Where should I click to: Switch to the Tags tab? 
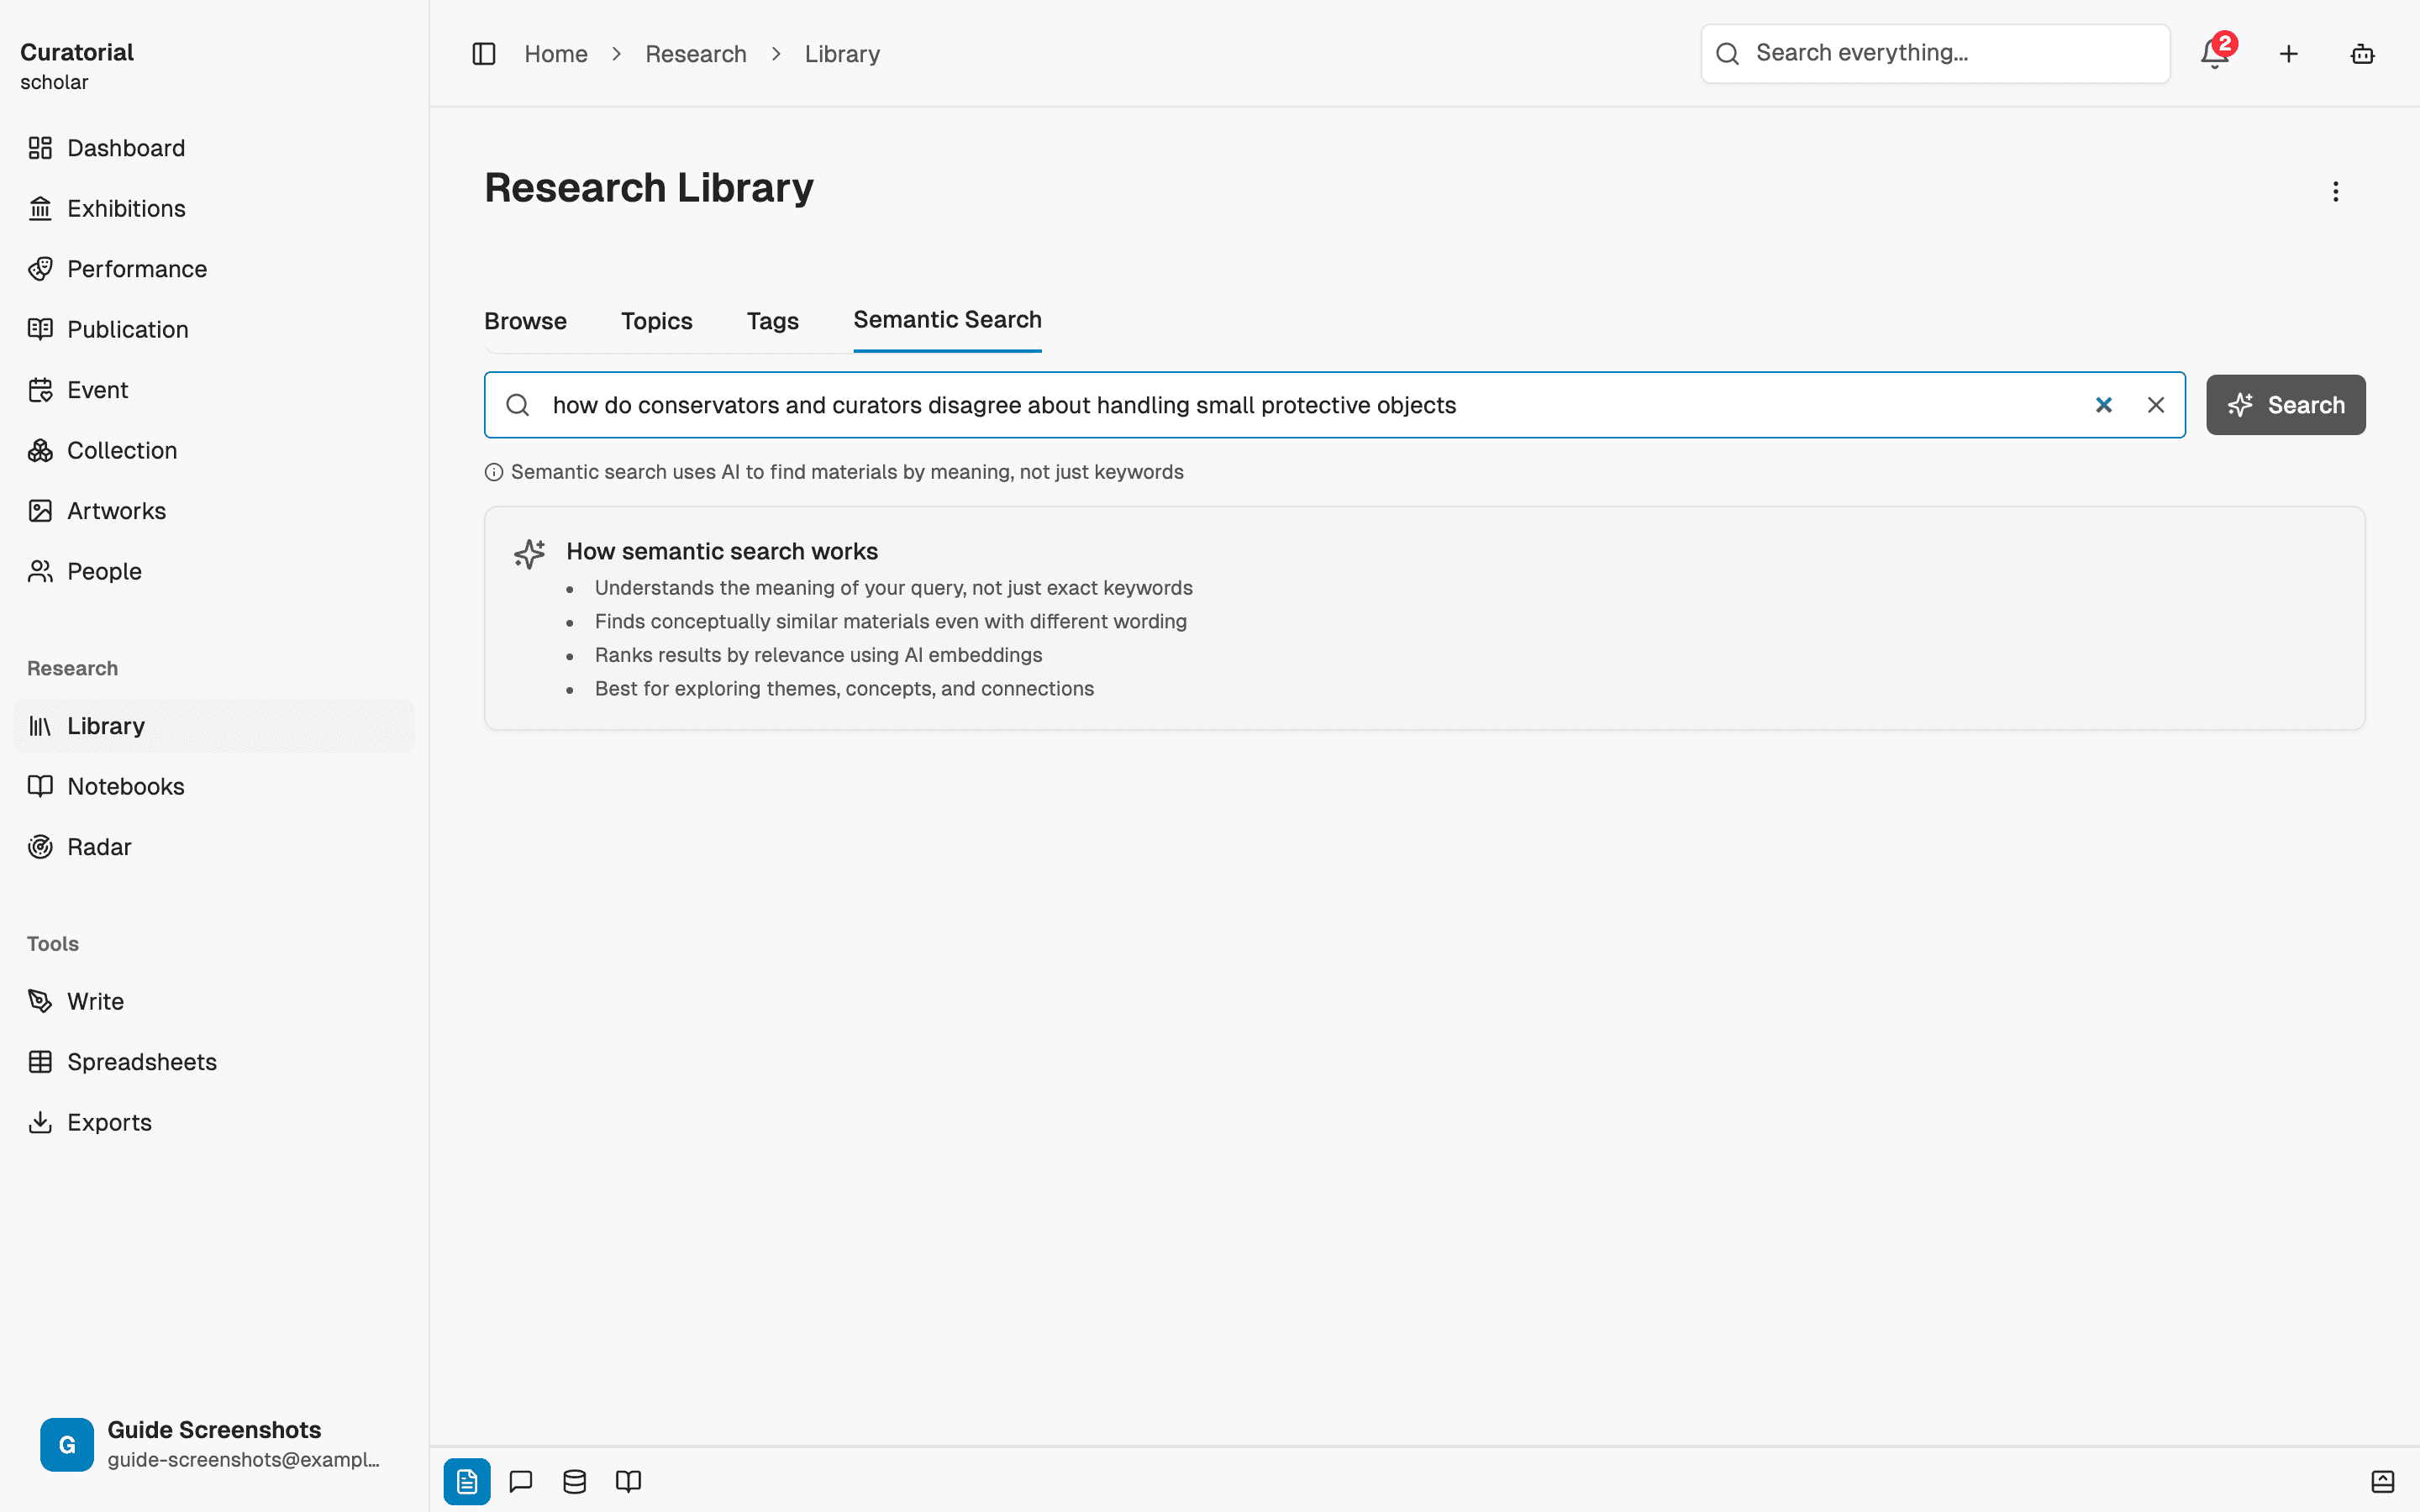tap(772, 321)
